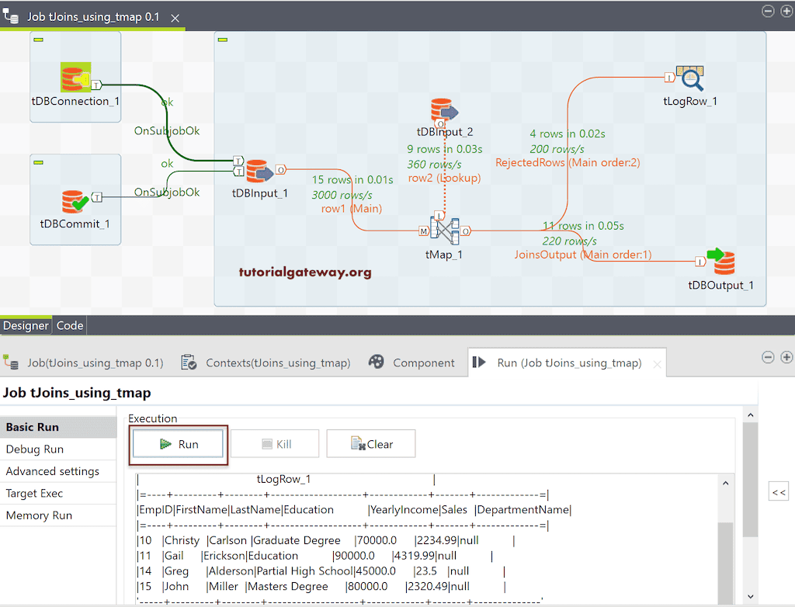The height and width of the screenshot is (607, 795).
Task: Switch to Debug Run mode
Action: 34,449
